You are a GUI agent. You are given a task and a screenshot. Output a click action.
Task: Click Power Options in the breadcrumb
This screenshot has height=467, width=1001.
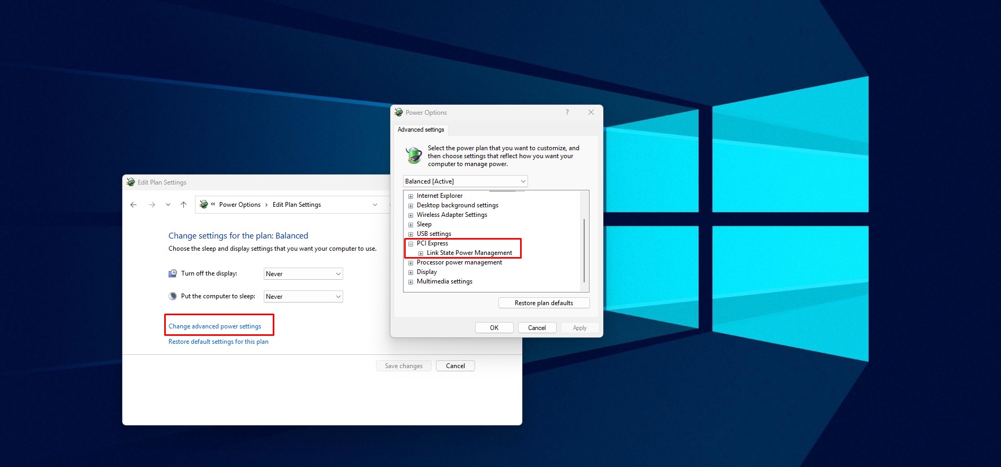coord(240,205)
